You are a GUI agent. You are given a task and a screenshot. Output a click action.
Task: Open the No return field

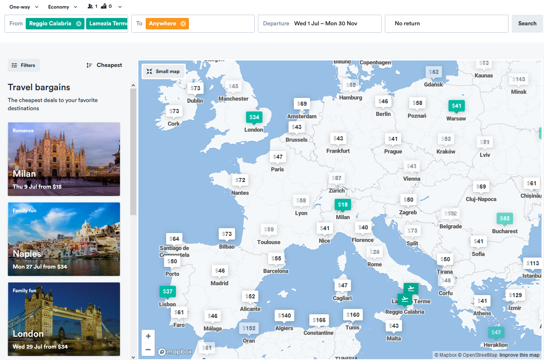tap(446, 24)
